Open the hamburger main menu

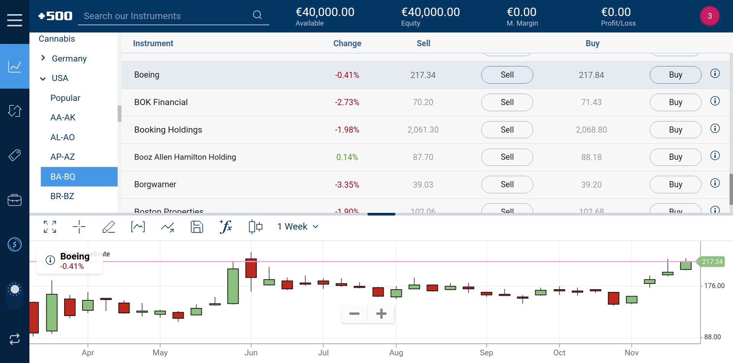15,20
